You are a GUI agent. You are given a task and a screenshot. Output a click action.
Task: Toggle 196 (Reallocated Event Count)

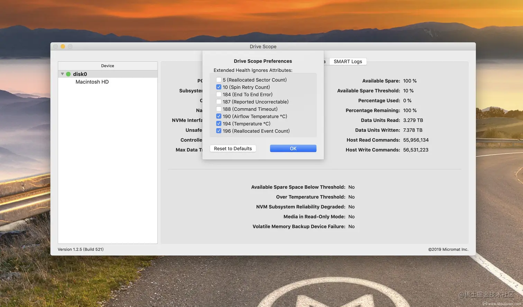point(219,131)
